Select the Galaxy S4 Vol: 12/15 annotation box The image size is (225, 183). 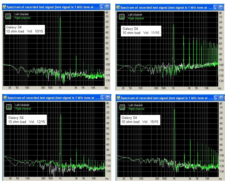(x=27, y=120)
